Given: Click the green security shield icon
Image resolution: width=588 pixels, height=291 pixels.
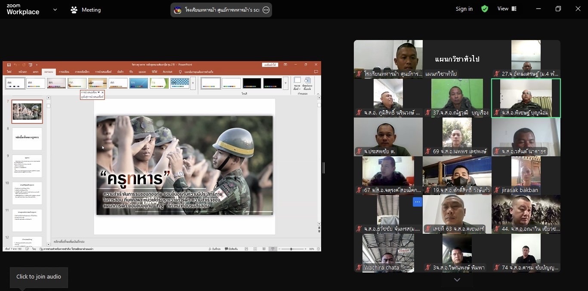Looking at the screenshot, I should coord(485,9).
